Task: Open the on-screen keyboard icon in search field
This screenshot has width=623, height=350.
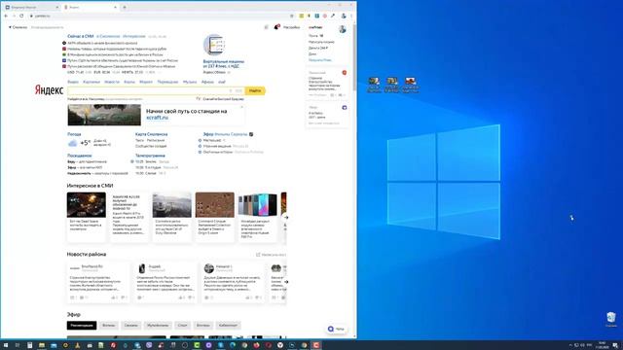Action: click(x=238, y=90)
